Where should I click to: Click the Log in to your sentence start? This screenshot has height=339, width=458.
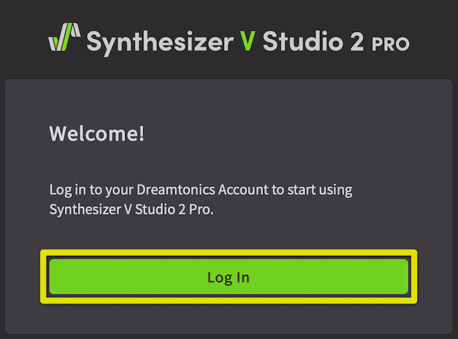click(91, 190)
